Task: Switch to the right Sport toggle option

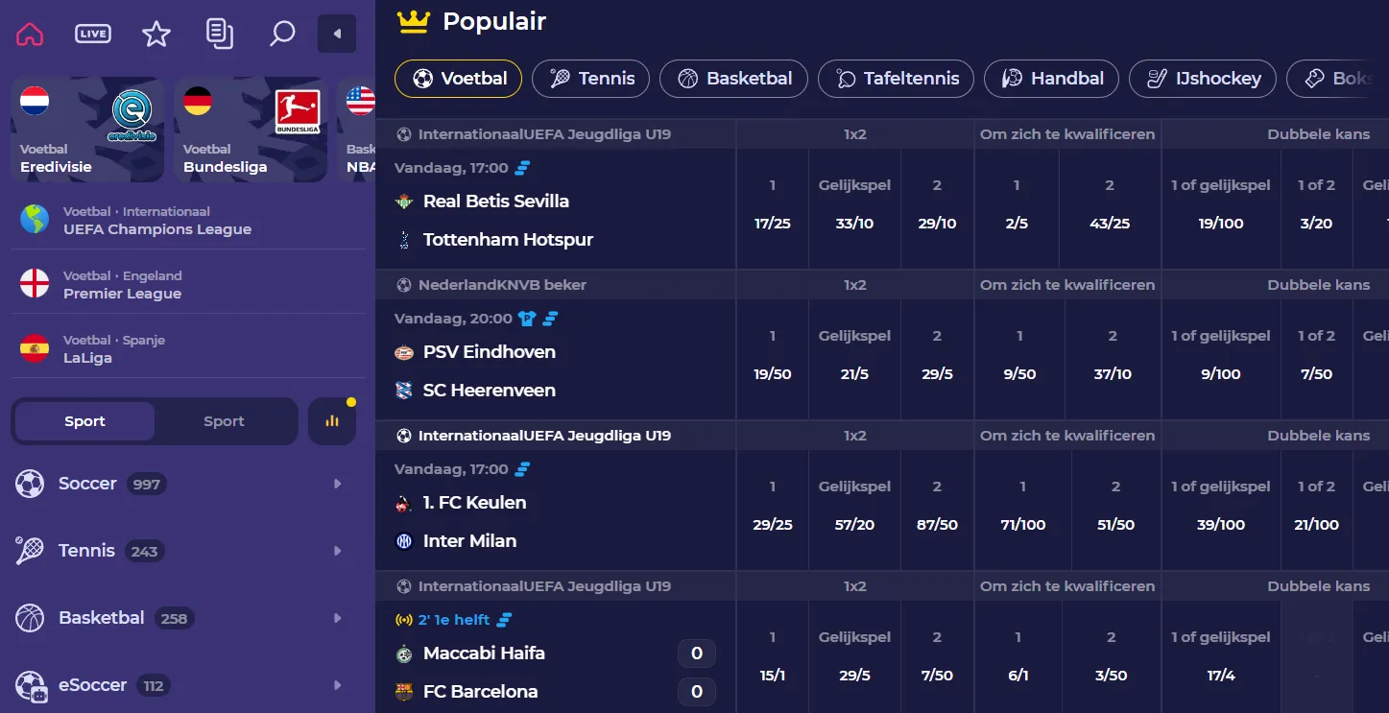Action: (x=224, y=420)
